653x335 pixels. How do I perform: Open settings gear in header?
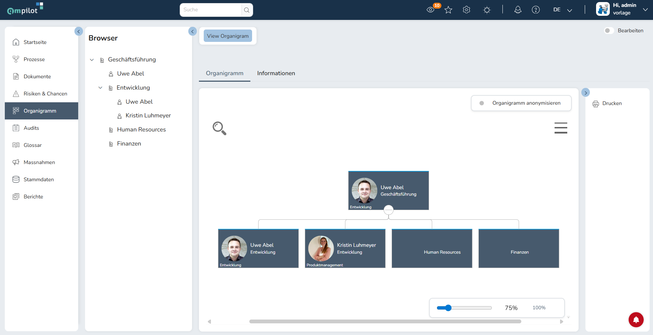coord(466,10)
